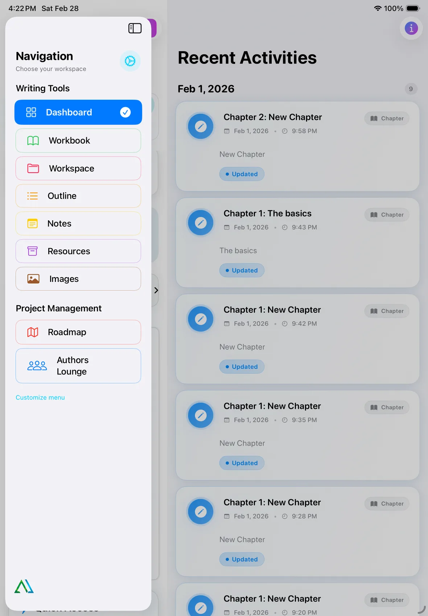428x616 pixels.
Task: Open the Workbook workspace
Action: pos(78,140)
